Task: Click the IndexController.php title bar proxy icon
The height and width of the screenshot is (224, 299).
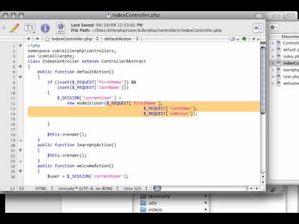Action: 108,15
